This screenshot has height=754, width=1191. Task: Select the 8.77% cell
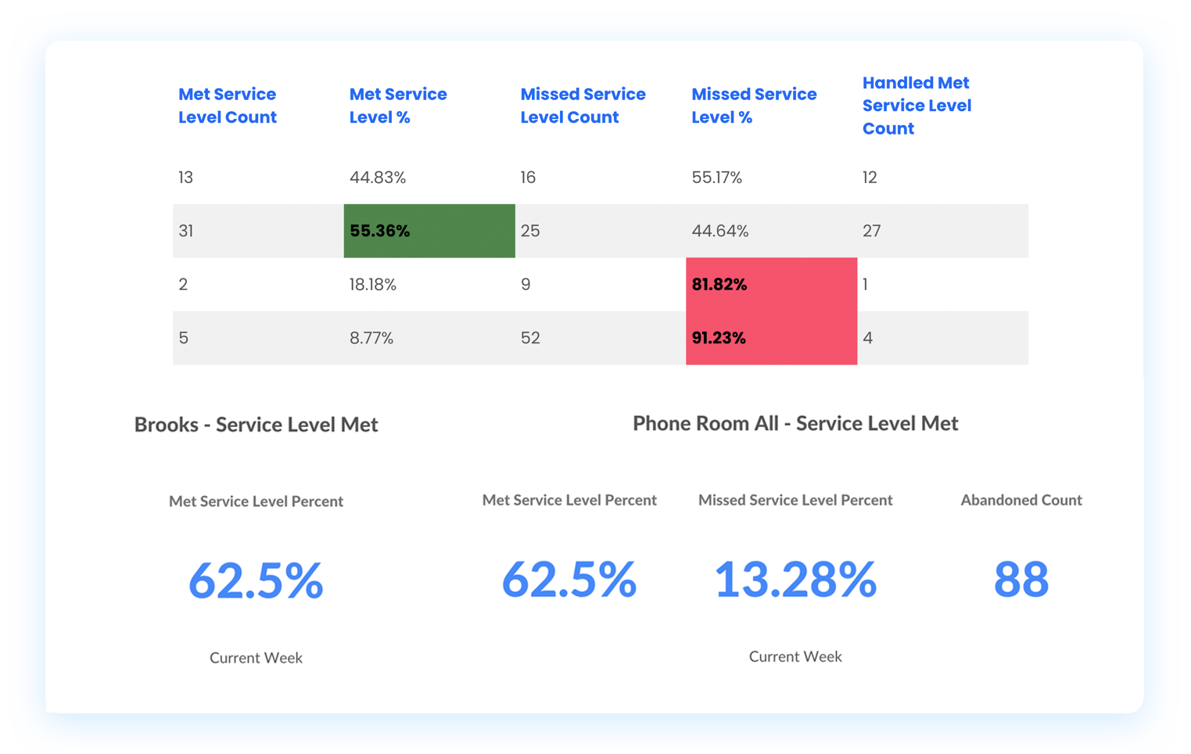pyautogui.click(x=429, y=338)
